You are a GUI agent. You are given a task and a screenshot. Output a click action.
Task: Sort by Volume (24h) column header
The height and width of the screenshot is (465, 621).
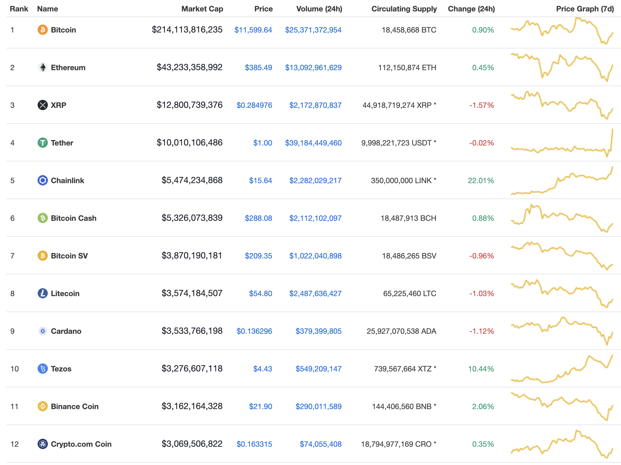[x=319, y=9]
